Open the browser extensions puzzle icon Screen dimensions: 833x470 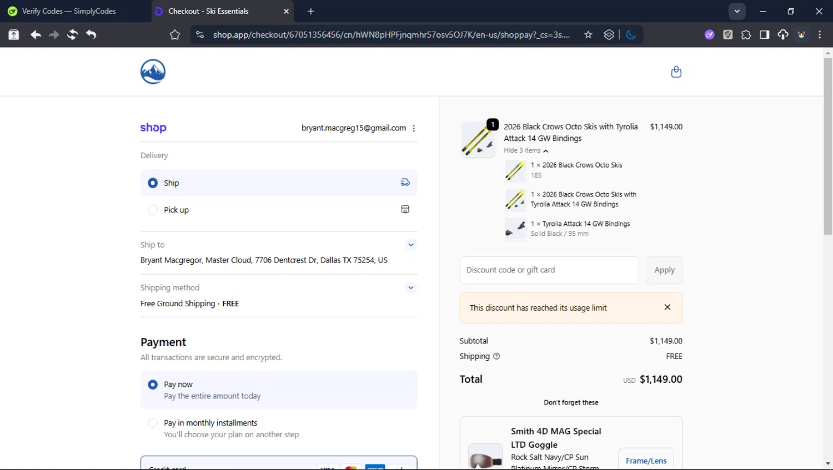(x=746, y=35)
